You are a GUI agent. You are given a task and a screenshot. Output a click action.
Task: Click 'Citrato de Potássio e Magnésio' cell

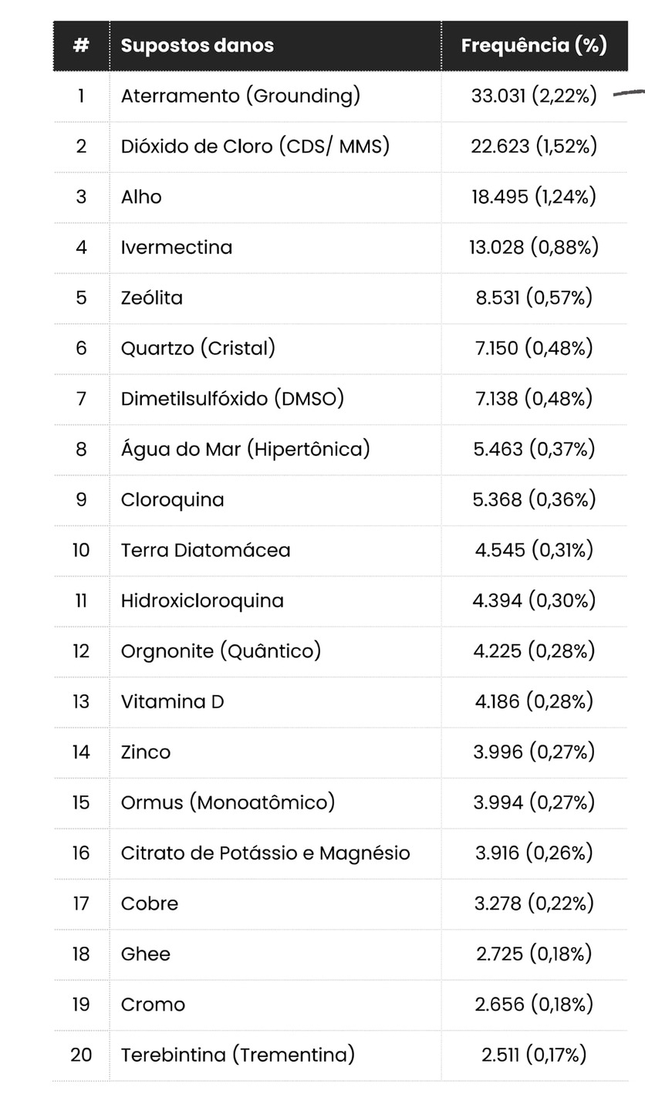tap(265, 853)
